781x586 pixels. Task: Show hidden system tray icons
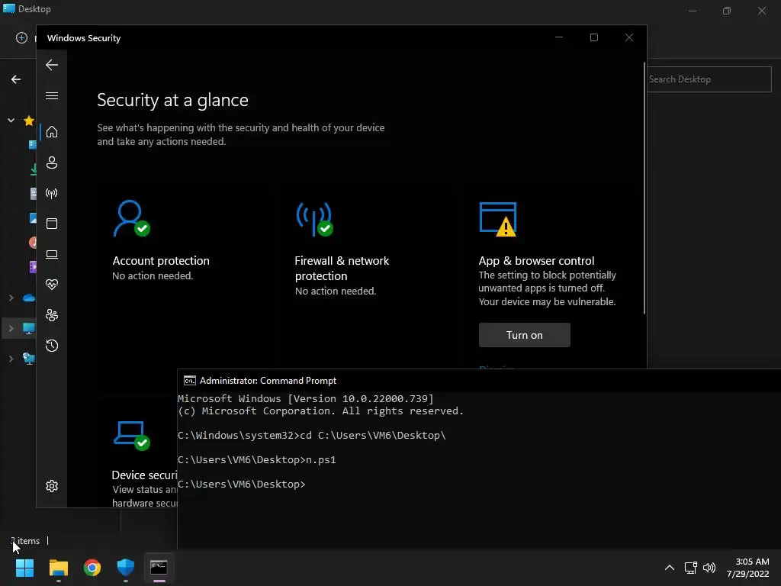pos(670,568)
